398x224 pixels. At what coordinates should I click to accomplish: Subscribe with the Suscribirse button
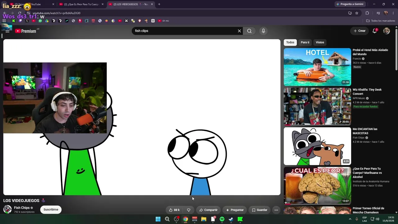point(51,210)
